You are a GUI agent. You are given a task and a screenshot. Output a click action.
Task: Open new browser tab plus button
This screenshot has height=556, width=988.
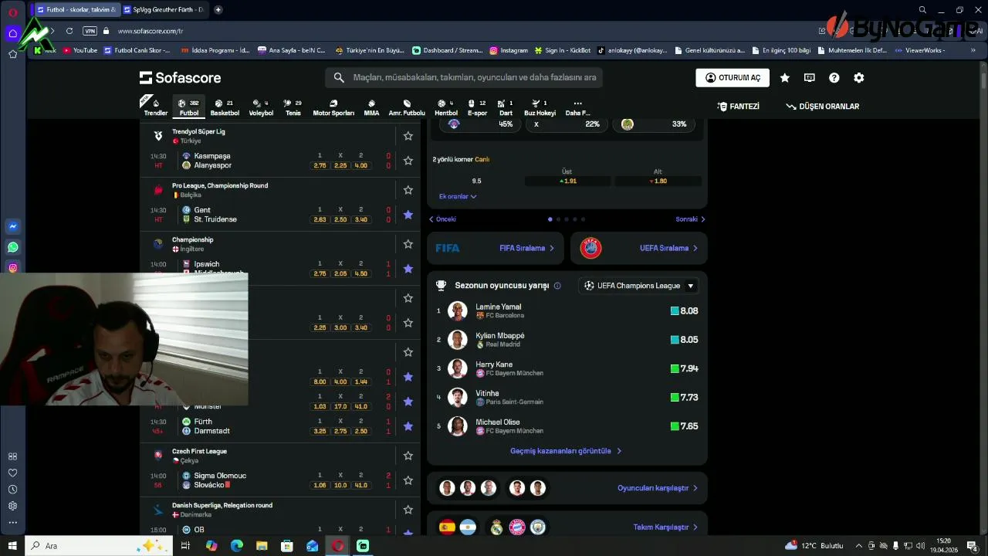218,9
